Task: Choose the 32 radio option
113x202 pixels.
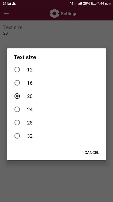Action: tap(17, 136)
